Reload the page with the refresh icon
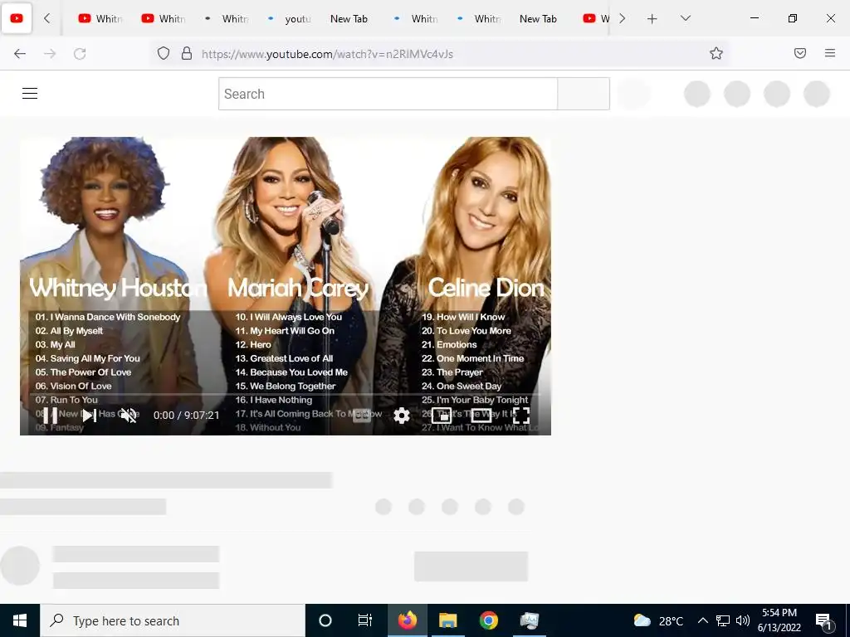The height and width of the screenshot is (637, 850). (x=80, y=54)
